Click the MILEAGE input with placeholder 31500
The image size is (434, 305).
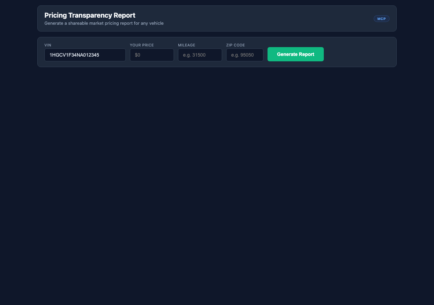(200, 55)
